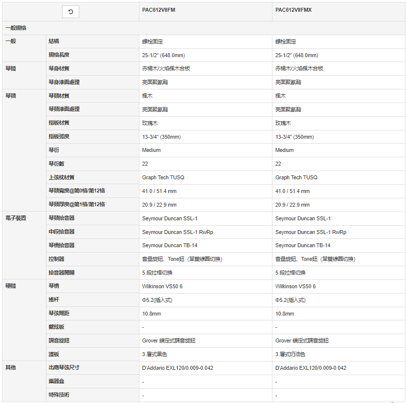The height and width of the screenshot is (403, 406).
Task: Click the 3 層式奶油色 pickguard value
Action: point(290,355)
